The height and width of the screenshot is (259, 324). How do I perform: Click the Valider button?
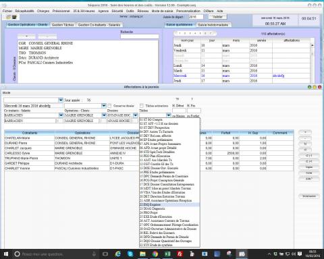[x=217, y=17]
